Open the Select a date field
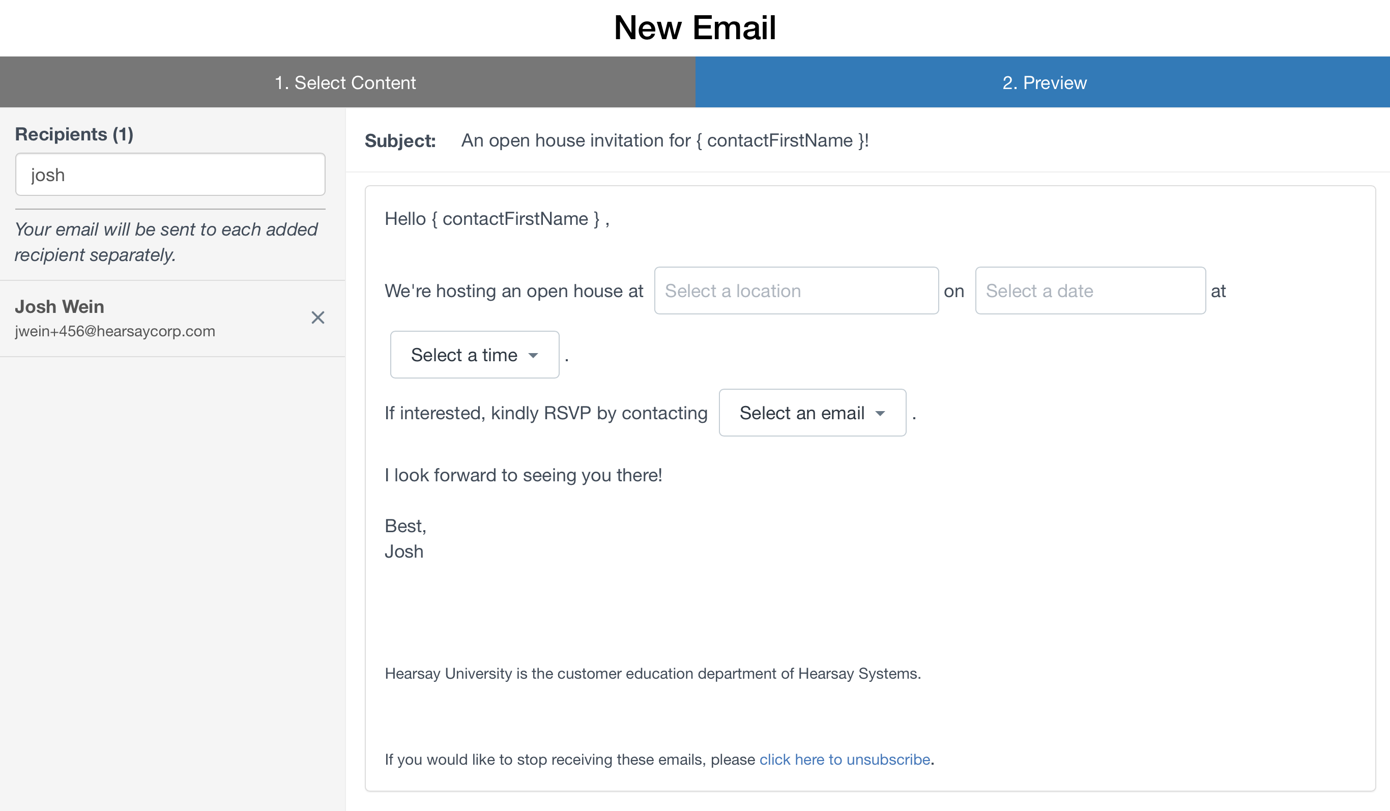 pyautogui.click(x=1090, y=291)
